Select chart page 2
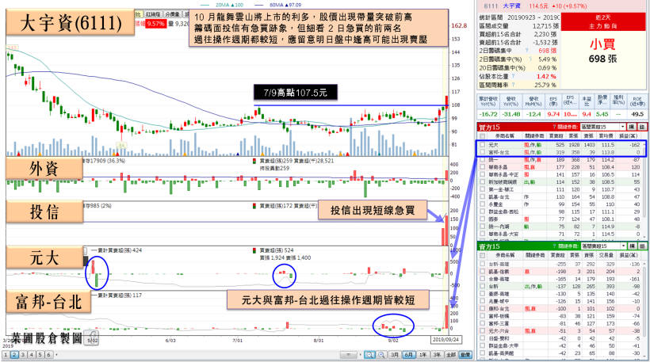Screen dimensions: 650x362 coord(14,355)
